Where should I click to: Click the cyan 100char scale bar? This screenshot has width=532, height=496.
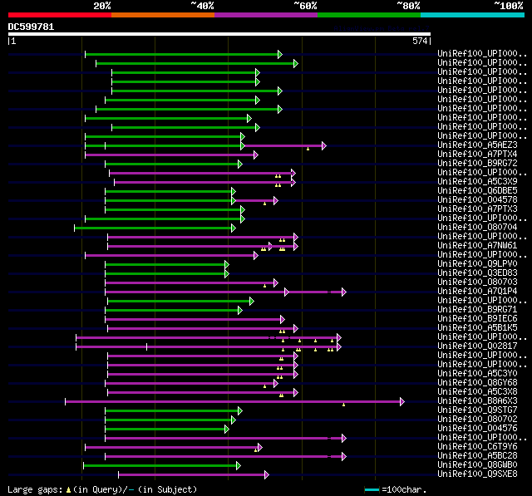pos(372,489)
